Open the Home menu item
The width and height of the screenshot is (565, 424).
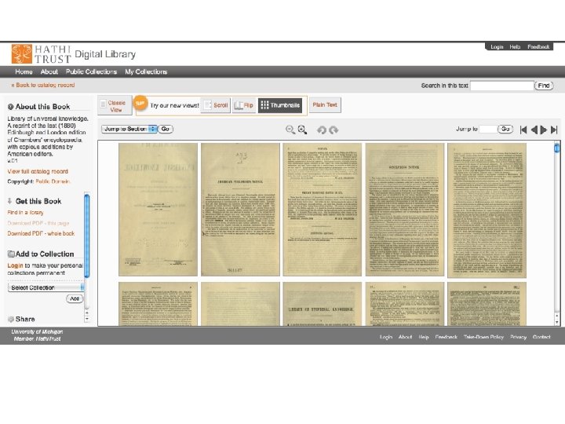(24, 71)
